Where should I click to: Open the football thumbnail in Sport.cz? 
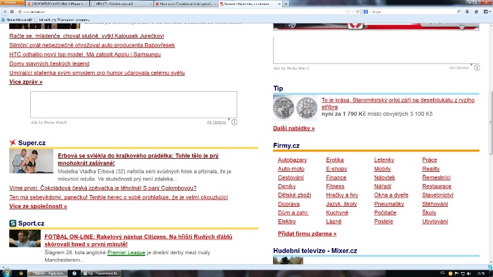coord(25,238)
